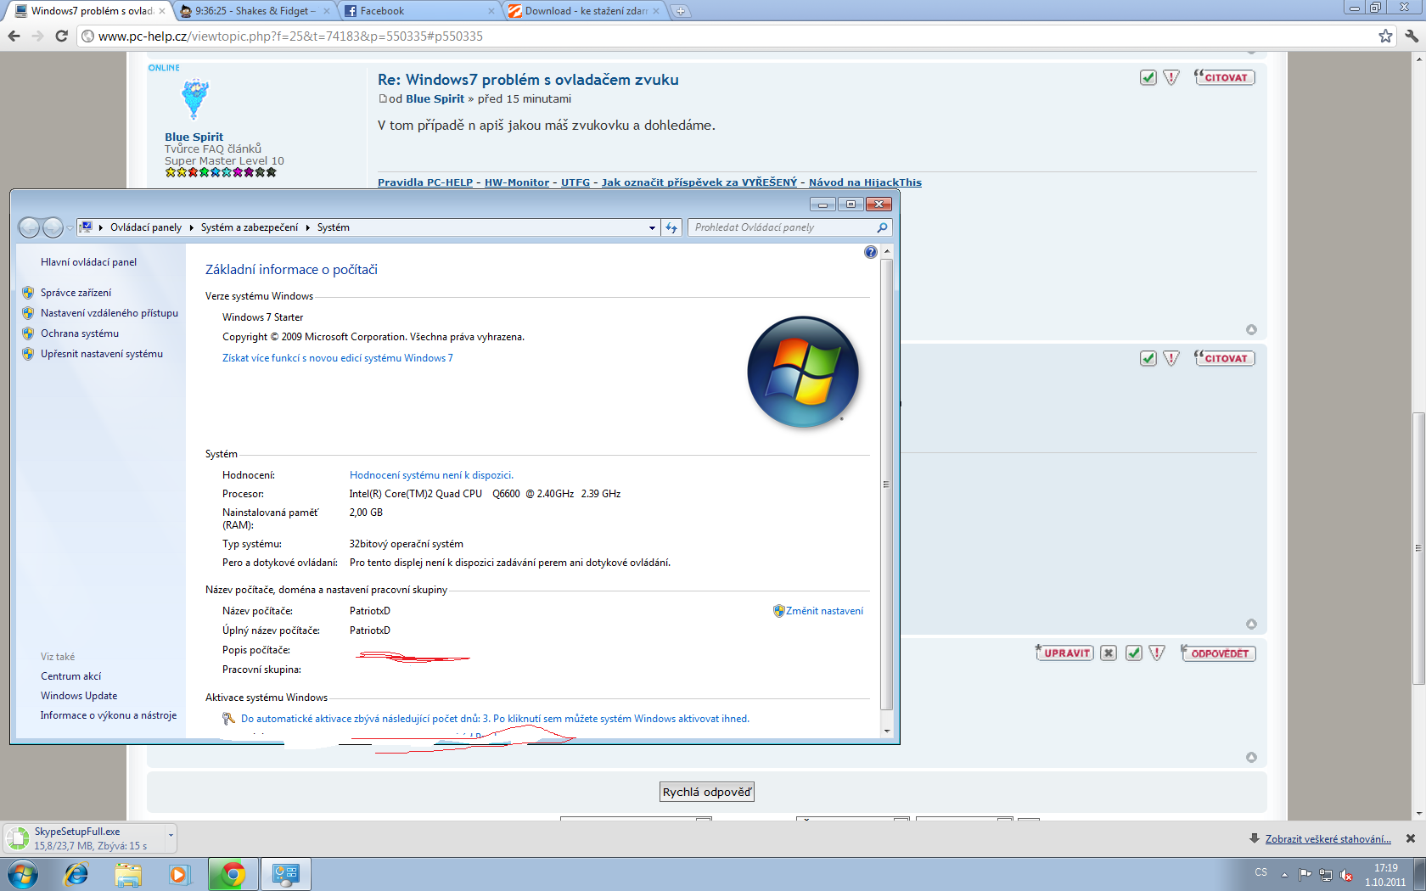This screenshot has width=1426, height=891.
Task: Open the Centrum akcí link
Action: coord(70,676)
